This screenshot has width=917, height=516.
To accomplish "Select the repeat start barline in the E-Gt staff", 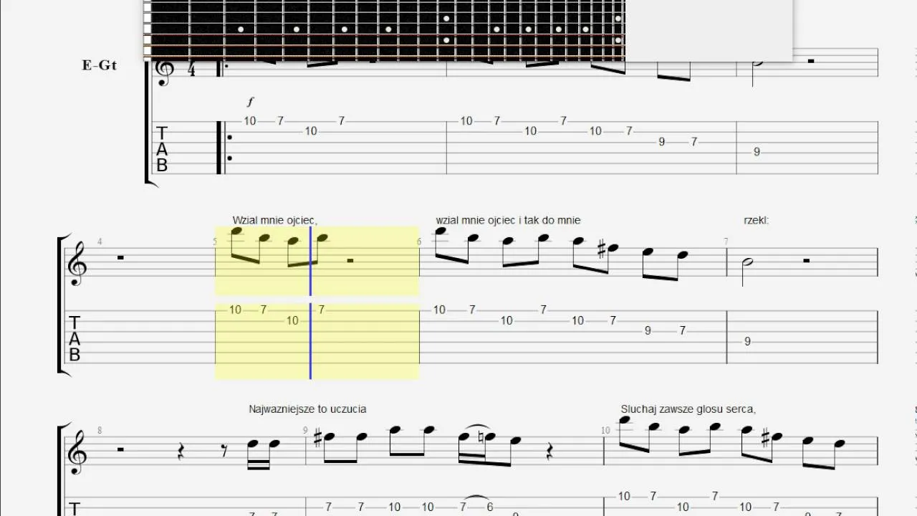I will coord(222,148).
